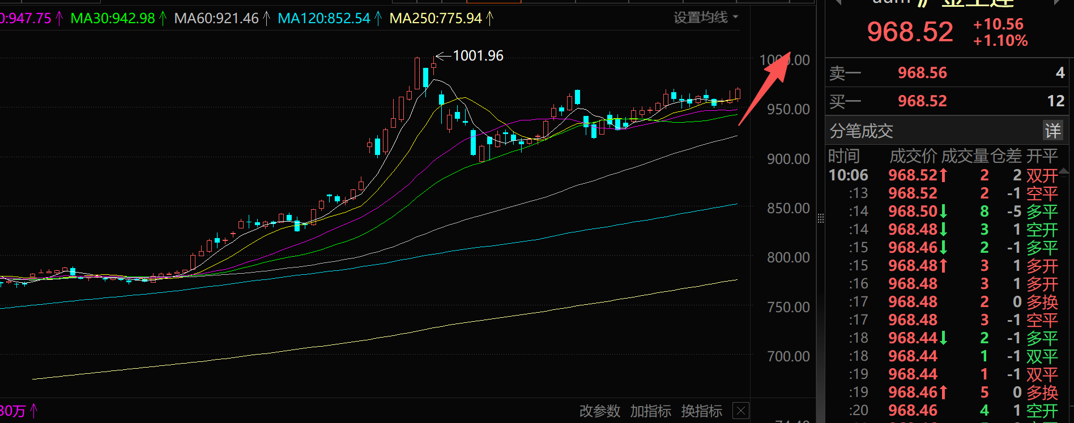Open the 设置均线 moving average dropdown

tap(705, 18)
